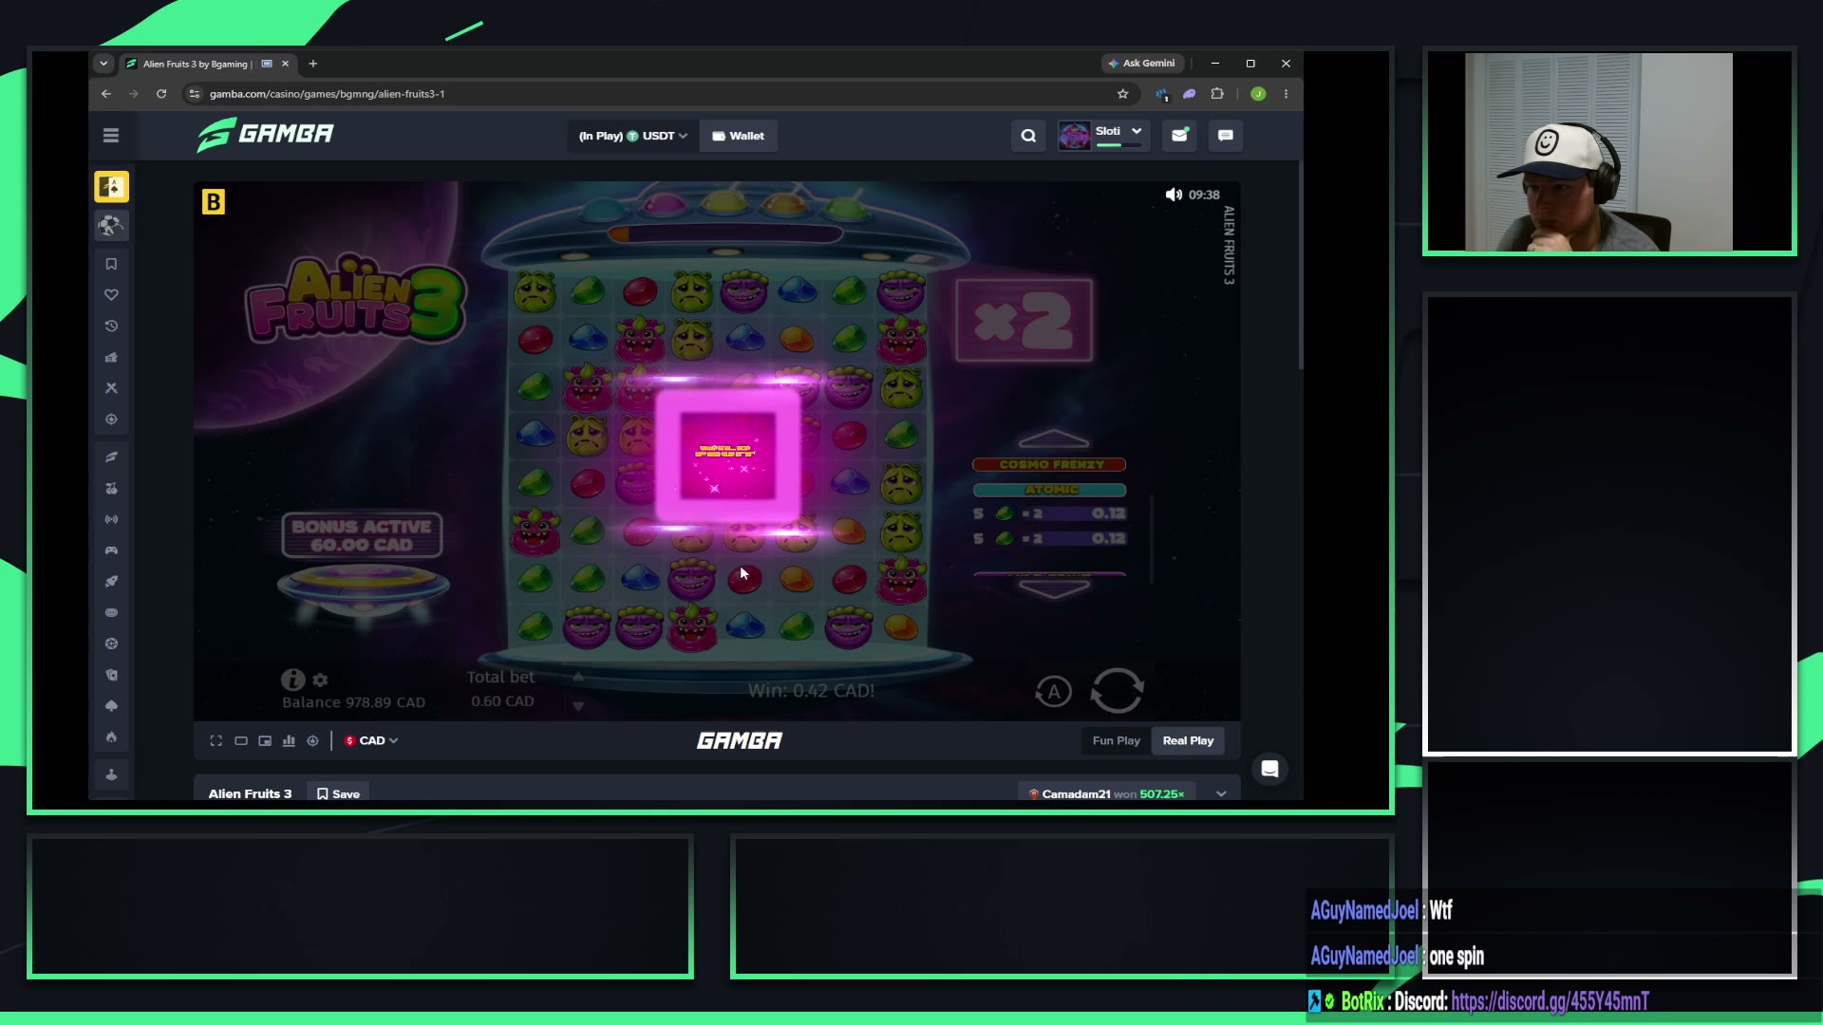This screenshot has height=1025, width=1823.
Task: Switch to Fun Play mode
Action: coord(1116,740)
